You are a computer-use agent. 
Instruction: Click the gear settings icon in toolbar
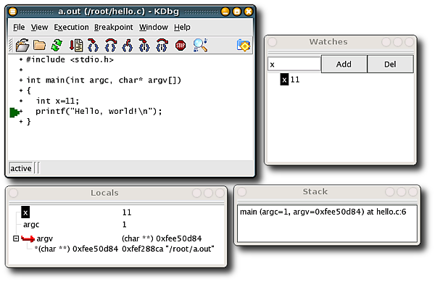click(x=244, y=45)
